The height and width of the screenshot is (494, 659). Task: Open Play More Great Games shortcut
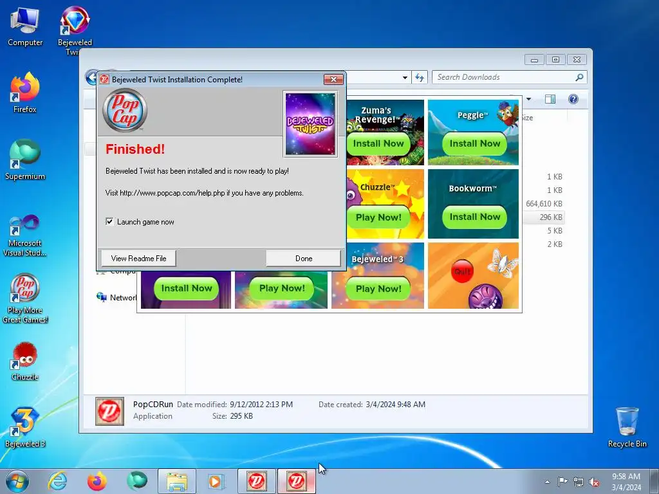[x=25, y=298]
